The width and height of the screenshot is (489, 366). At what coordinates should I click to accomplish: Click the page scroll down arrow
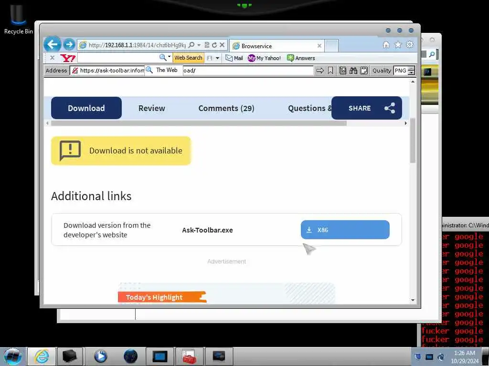413,300
